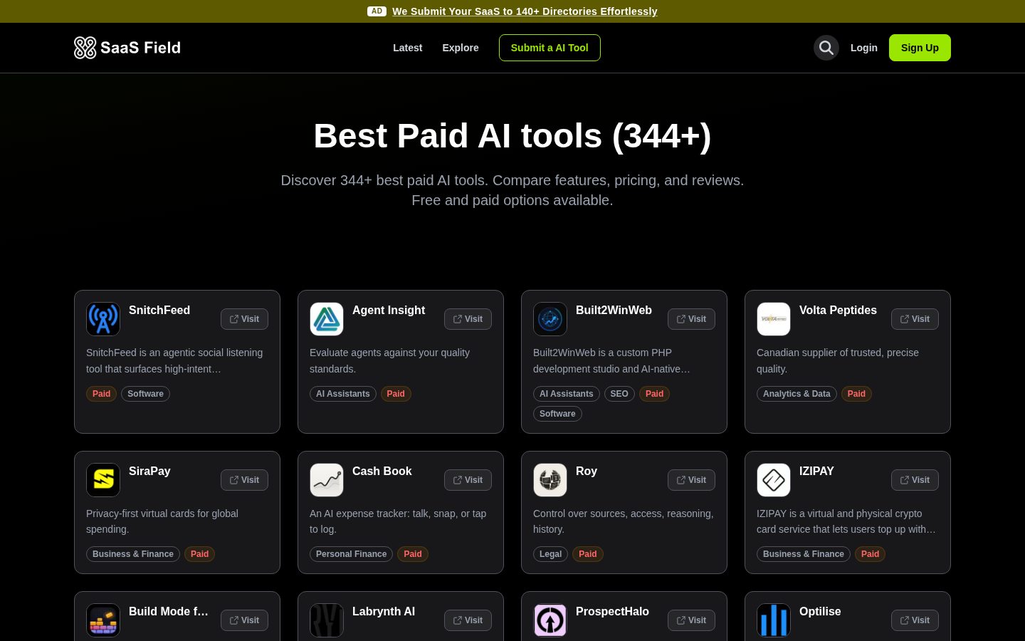
Task: Select the Personal Finance tag
Action: pyautogui.click(x=351, y=554)
